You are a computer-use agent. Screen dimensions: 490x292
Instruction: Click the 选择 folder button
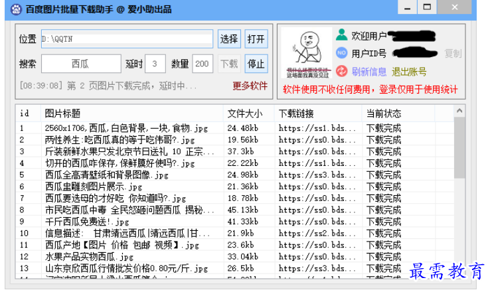pyautogui.click(x=229, y=39)
